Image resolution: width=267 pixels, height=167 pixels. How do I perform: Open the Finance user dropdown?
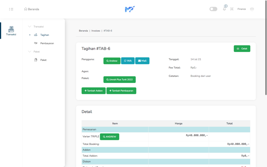click(241, 9)
